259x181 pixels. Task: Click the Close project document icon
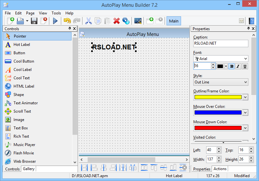coord(44,21)
